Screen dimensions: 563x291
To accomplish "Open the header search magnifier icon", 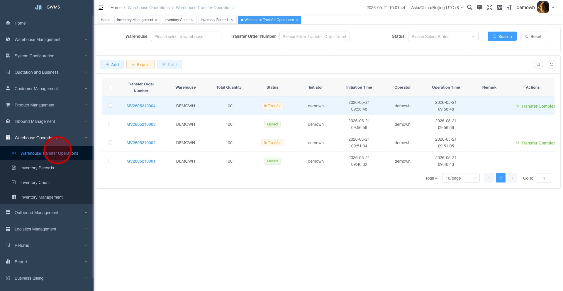I will point(469,7).
